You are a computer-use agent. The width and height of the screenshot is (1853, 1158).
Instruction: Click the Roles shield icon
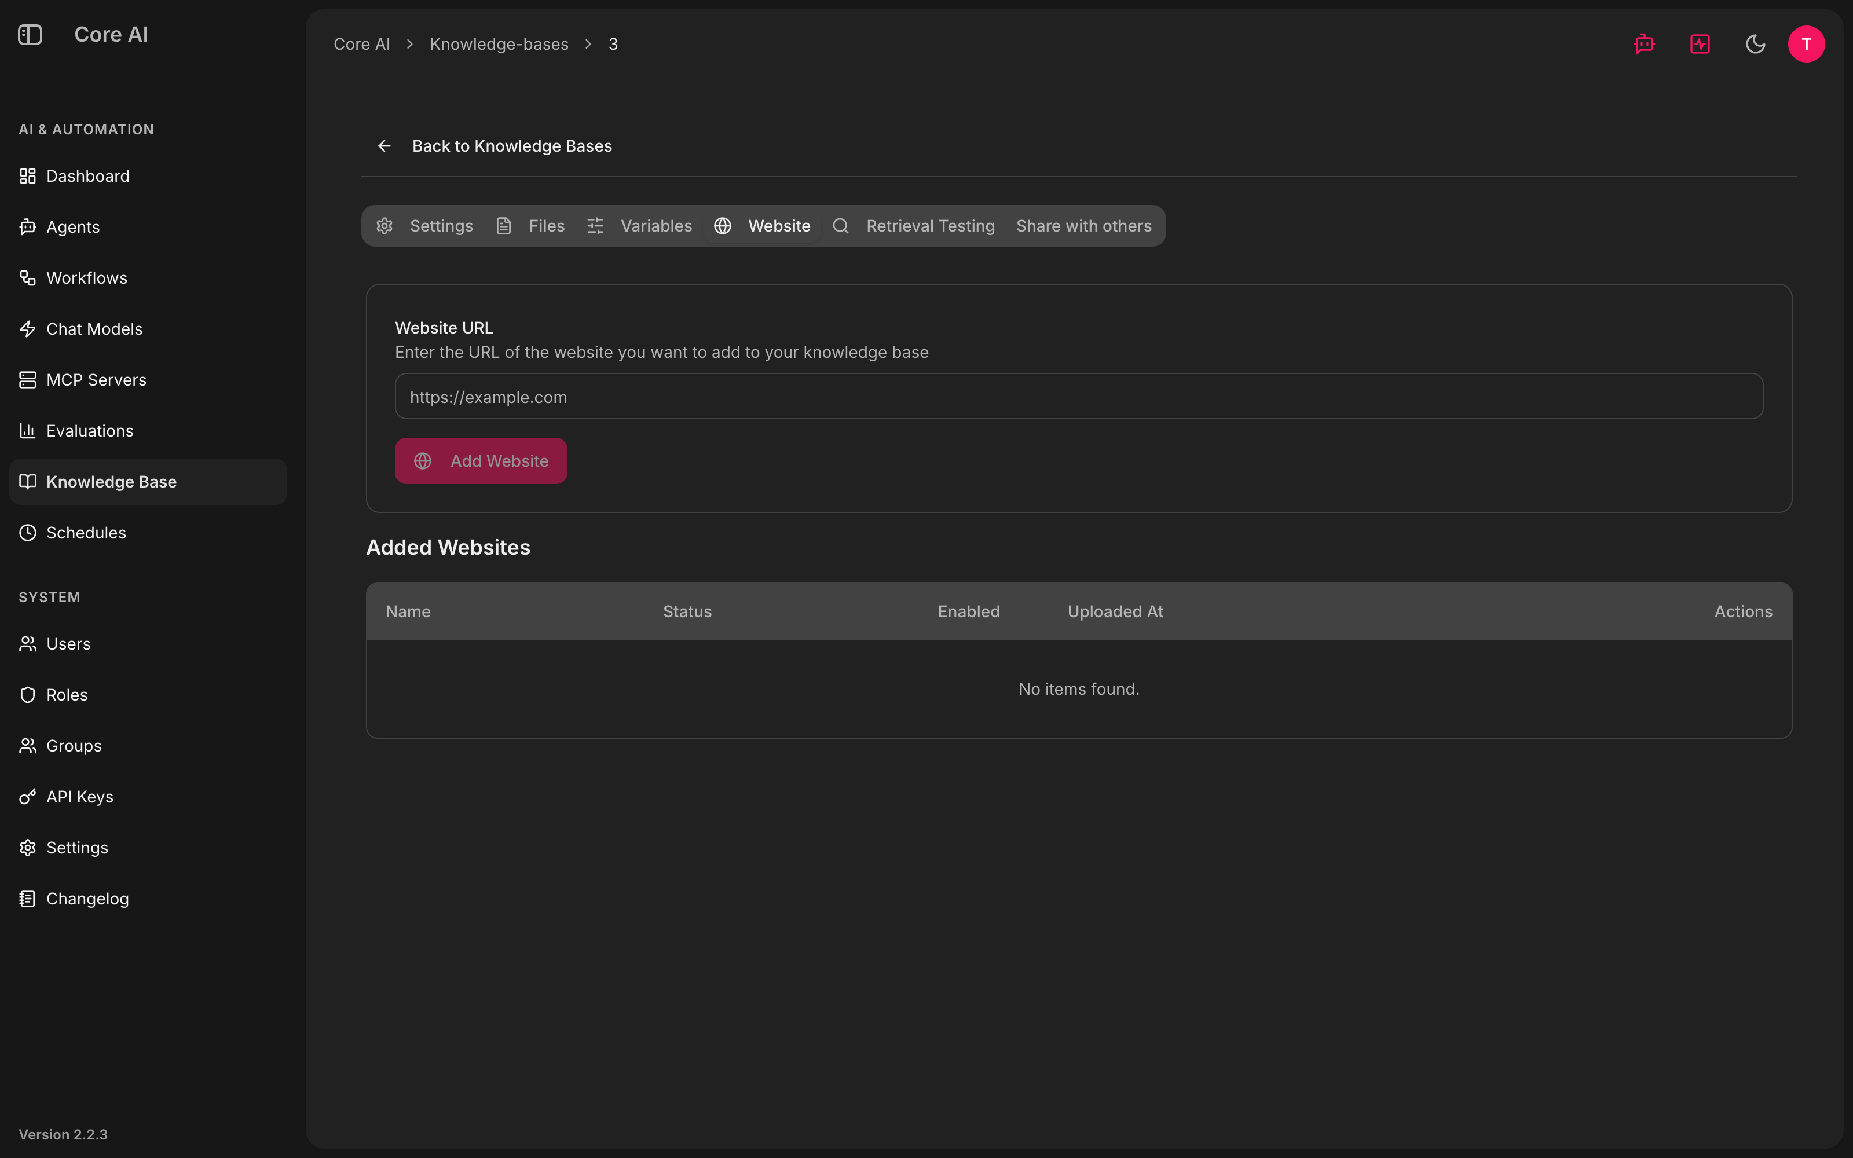click(x=28, y=695)
